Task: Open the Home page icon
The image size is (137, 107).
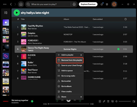Action: [21, 4]
